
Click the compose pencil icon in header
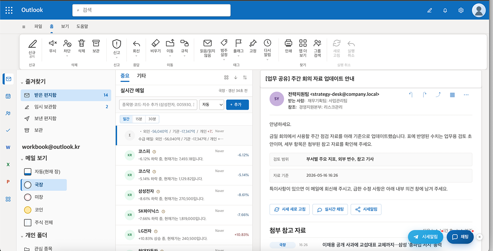pos(430,10)
